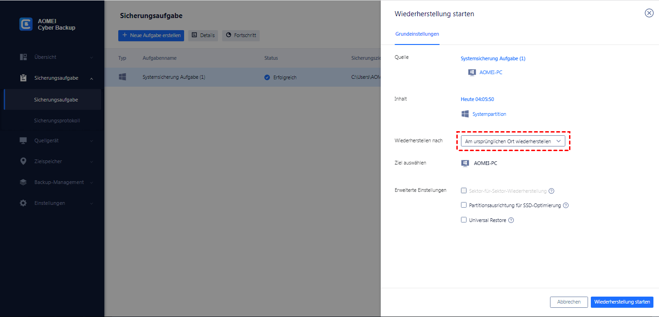Click the Abbrechen button
The image size is (659, 317).
[569, 302]
